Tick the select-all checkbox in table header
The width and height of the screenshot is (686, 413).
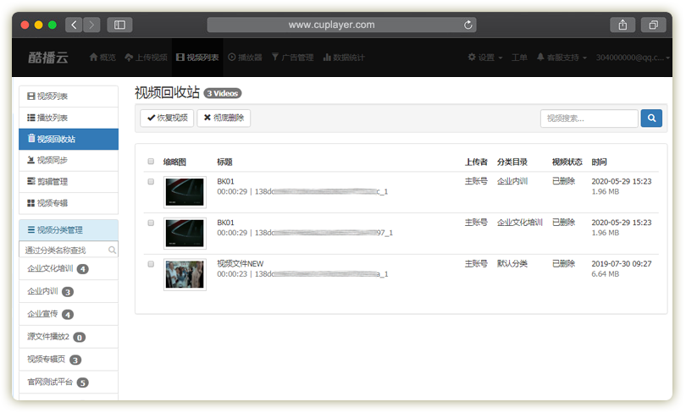[151, 162]
